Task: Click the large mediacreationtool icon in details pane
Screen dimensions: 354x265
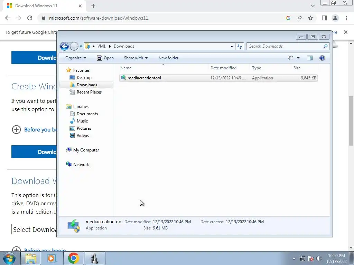Action: 74,226
